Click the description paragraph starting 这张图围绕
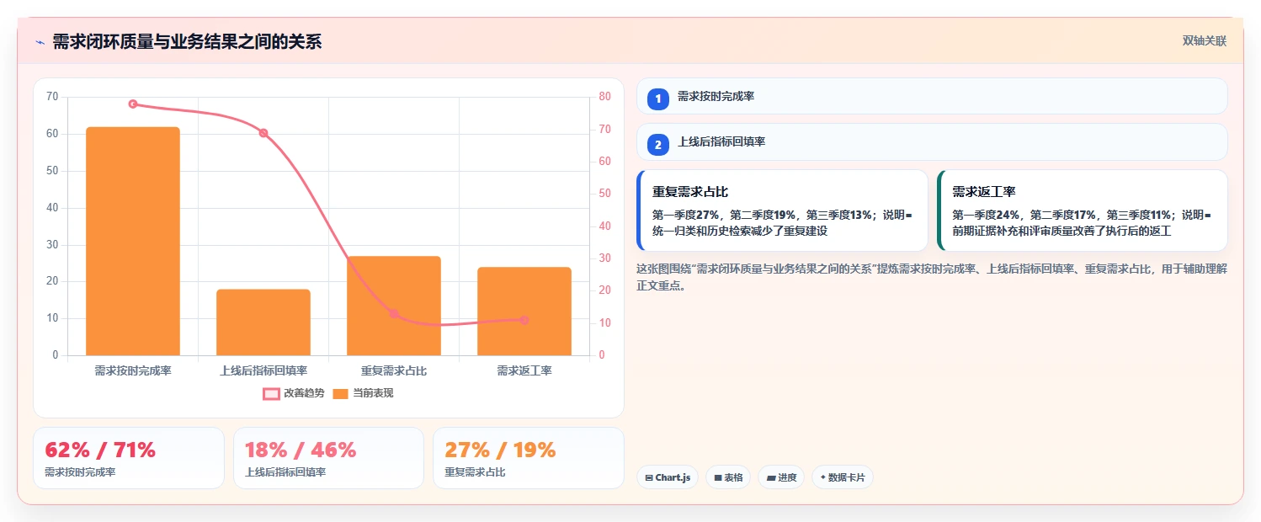Image resolution: width=1261 pixels, height=522 pixels. click(x=932, y=277)
